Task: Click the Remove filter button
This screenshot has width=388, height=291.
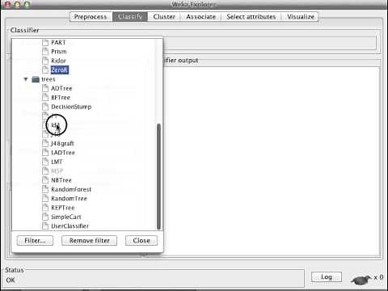Action: 90,240
